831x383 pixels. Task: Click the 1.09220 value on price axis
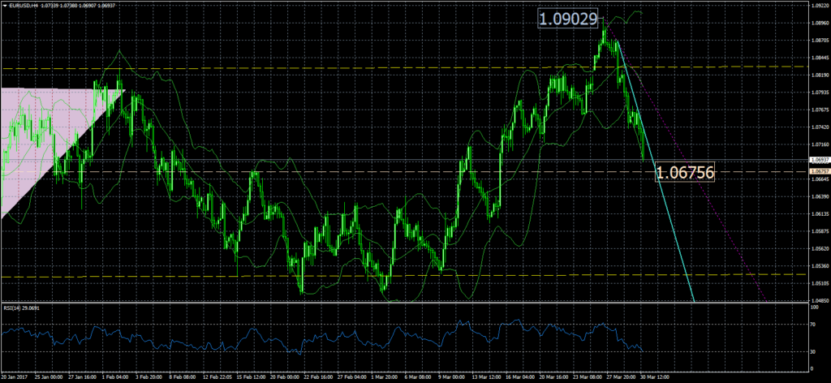click(818, 4)
